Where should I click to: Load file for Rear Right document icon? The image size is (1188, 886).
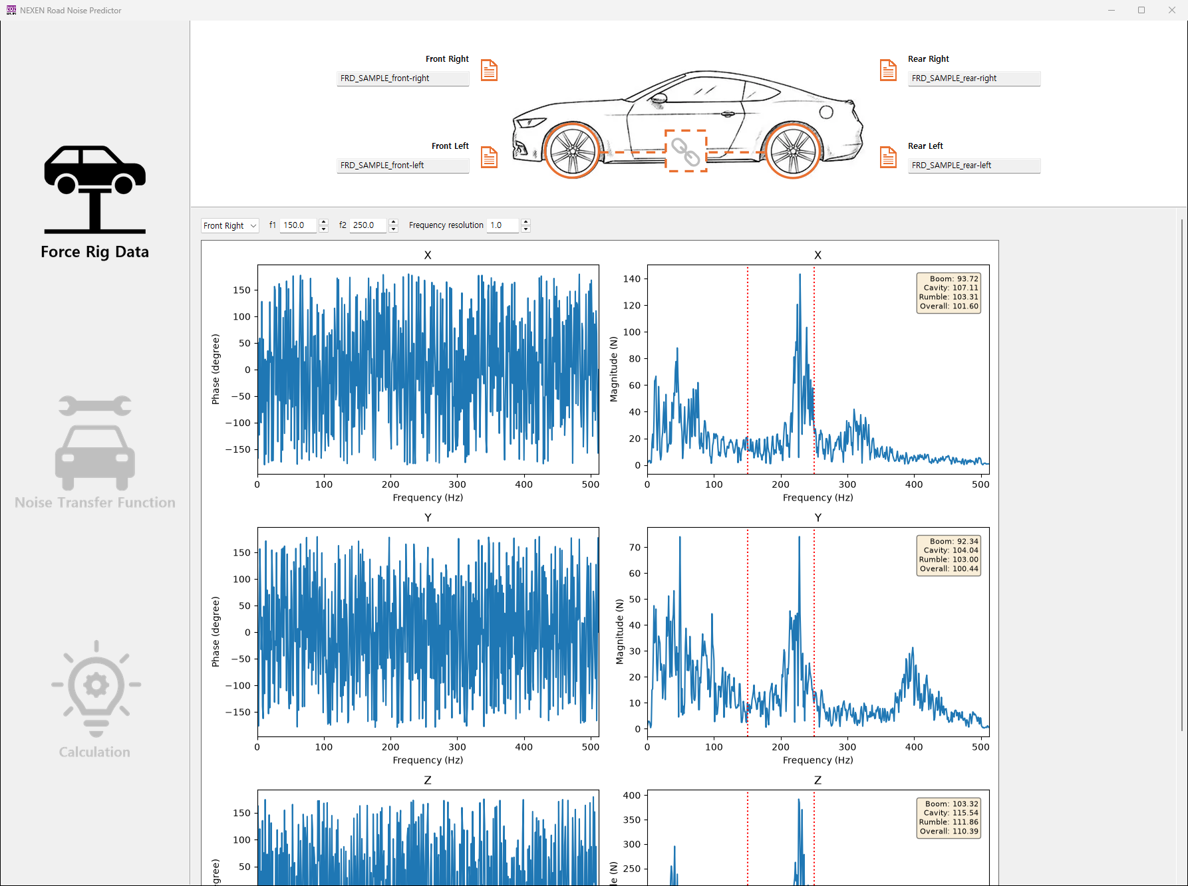click(889, 70)
